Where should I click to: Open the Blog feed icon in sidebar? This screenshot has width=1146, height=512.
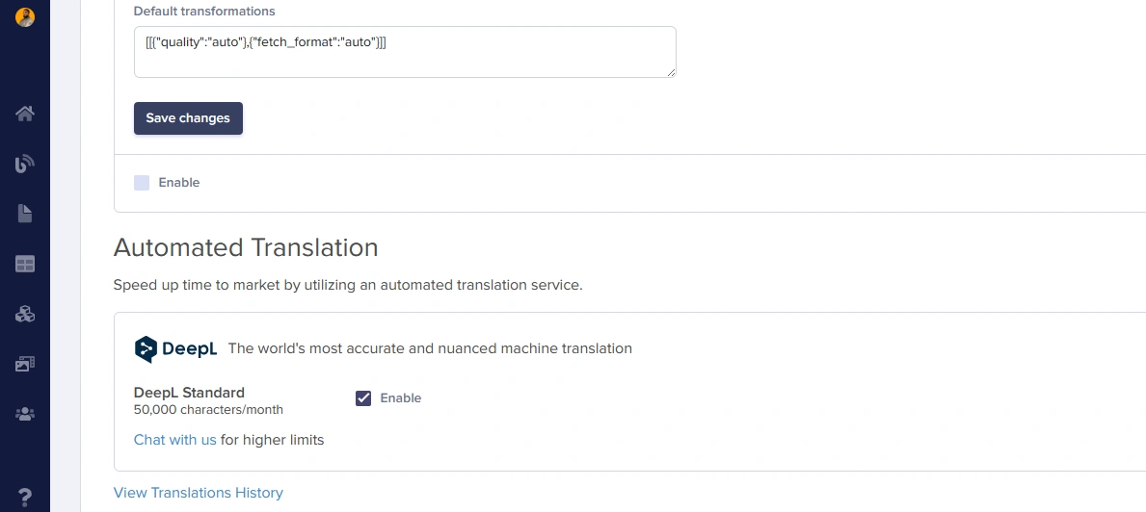point(25,164)
